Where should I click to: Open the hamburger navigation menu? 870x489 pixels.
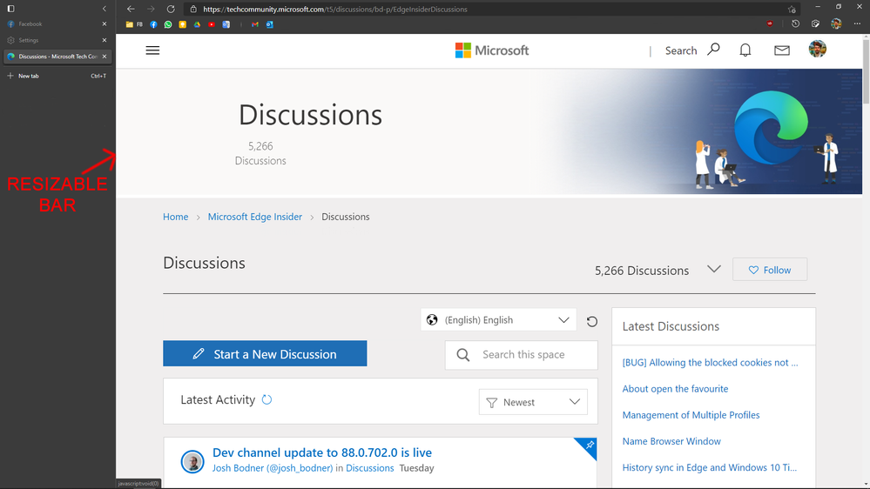click(x=152, y=50)
